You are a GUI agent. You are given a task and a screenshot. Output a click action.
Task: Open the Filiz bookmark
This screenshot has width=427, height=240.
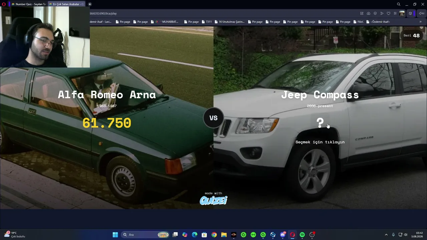(x=358, y=22)
